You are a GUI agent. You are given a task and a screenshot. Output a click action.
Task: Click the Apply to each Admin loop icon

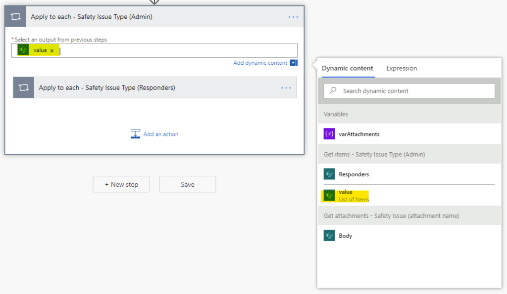point(15,17)
